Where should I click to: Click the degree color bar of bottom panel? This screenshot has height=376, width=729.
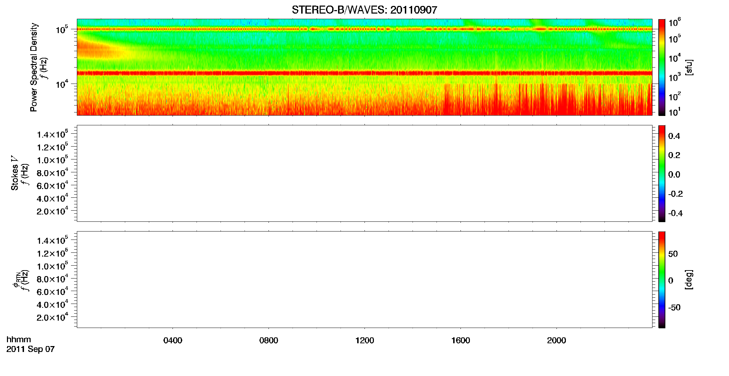coord(662,280)
